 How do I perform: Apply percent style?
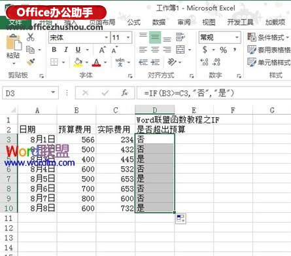click(223, 50)
